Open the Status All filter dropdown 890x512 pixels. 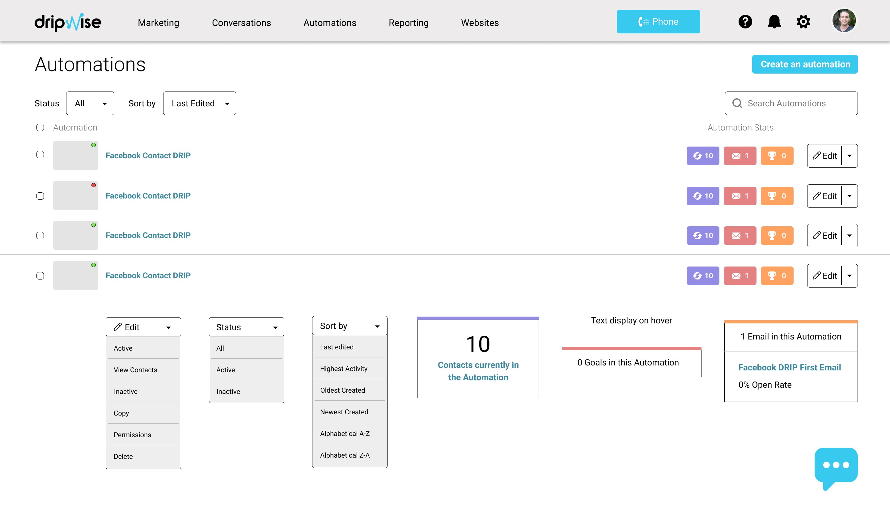point(90,103)
